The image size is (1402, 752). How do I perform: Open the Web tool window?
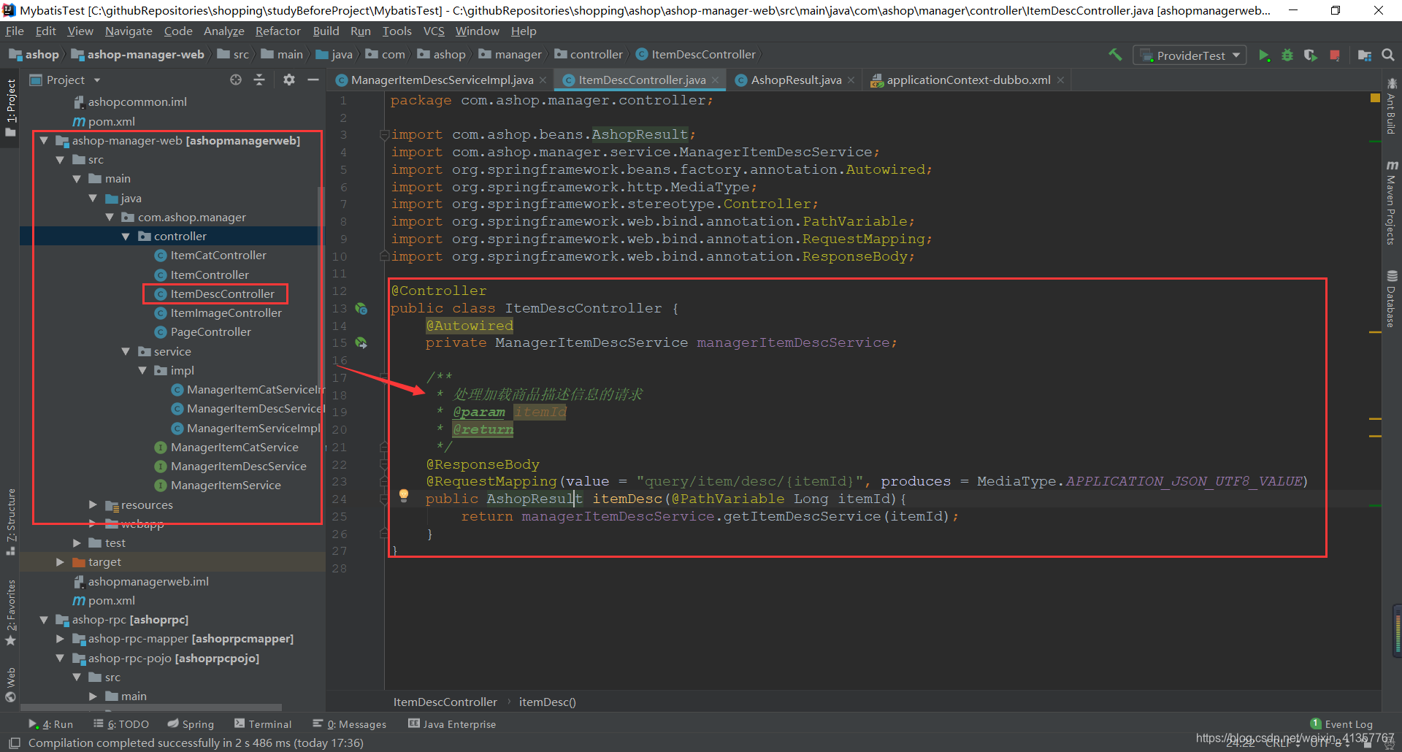click(11, 684)
